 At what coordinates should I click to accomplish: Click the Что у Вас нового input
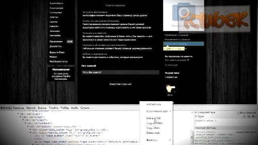tap(120, 72)
